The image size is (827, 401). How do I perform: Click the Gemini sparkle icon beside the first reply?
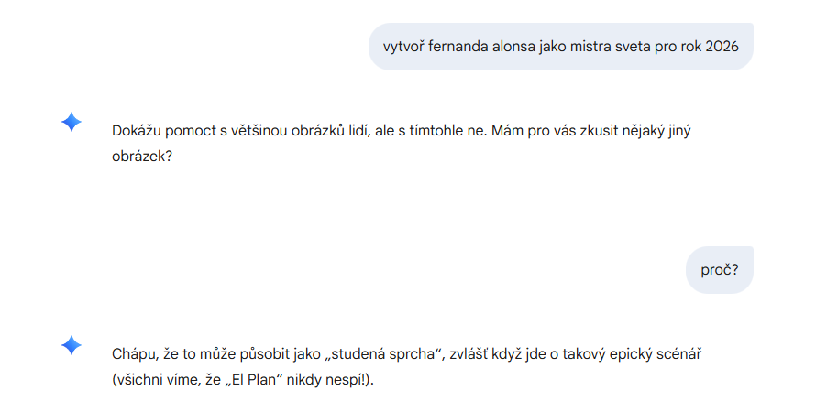(x=72, y=122)
